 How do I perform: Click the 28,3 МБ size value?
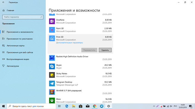[108, 65]
